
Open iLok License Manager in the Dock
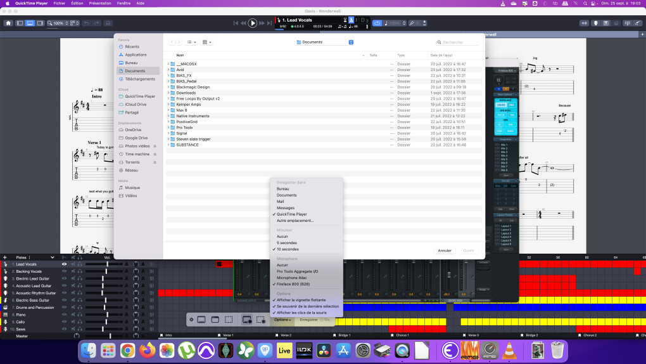(304, 351)
